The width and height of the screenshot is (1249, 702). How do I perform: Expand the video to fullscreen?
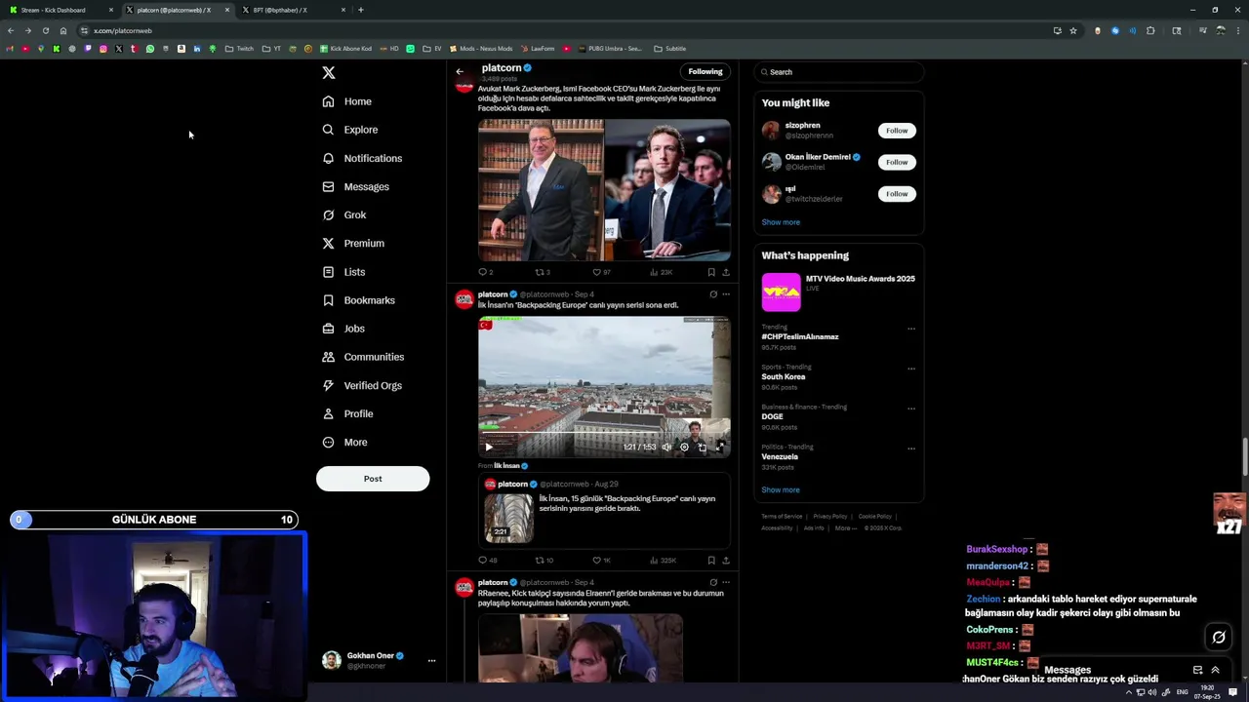(720, 448)
